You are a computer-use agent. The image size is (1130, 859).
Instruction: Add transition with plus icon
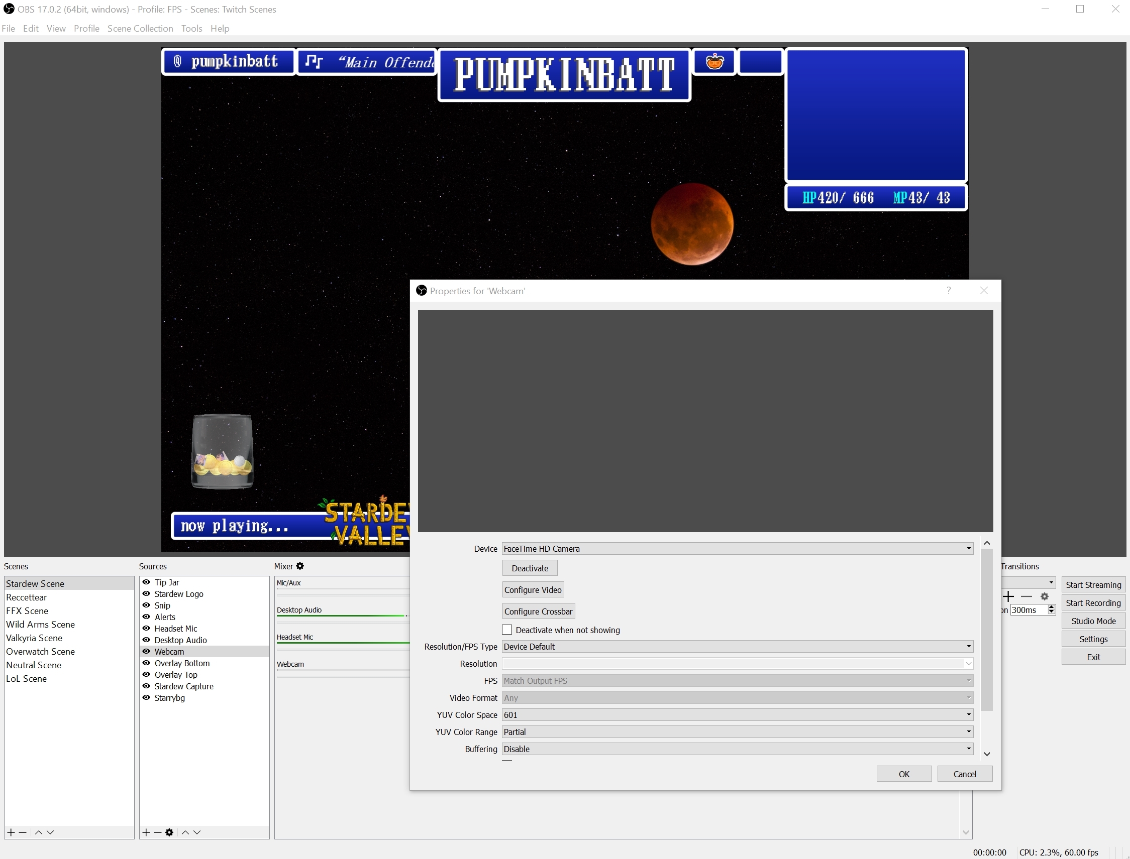pyautogui.click(x=1008, y=596)
